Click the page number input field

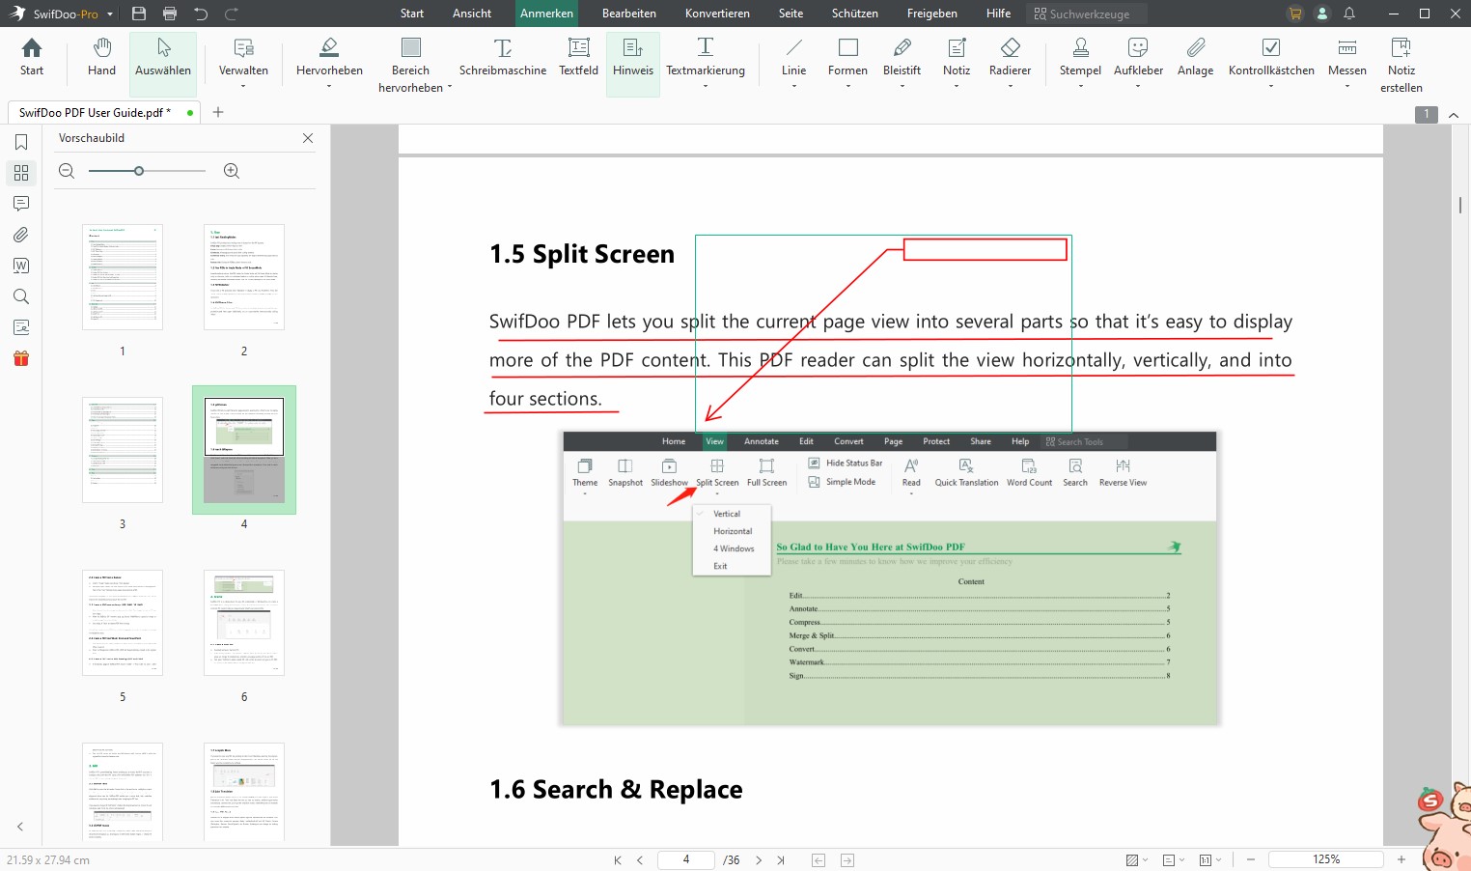tap(686, 859)
